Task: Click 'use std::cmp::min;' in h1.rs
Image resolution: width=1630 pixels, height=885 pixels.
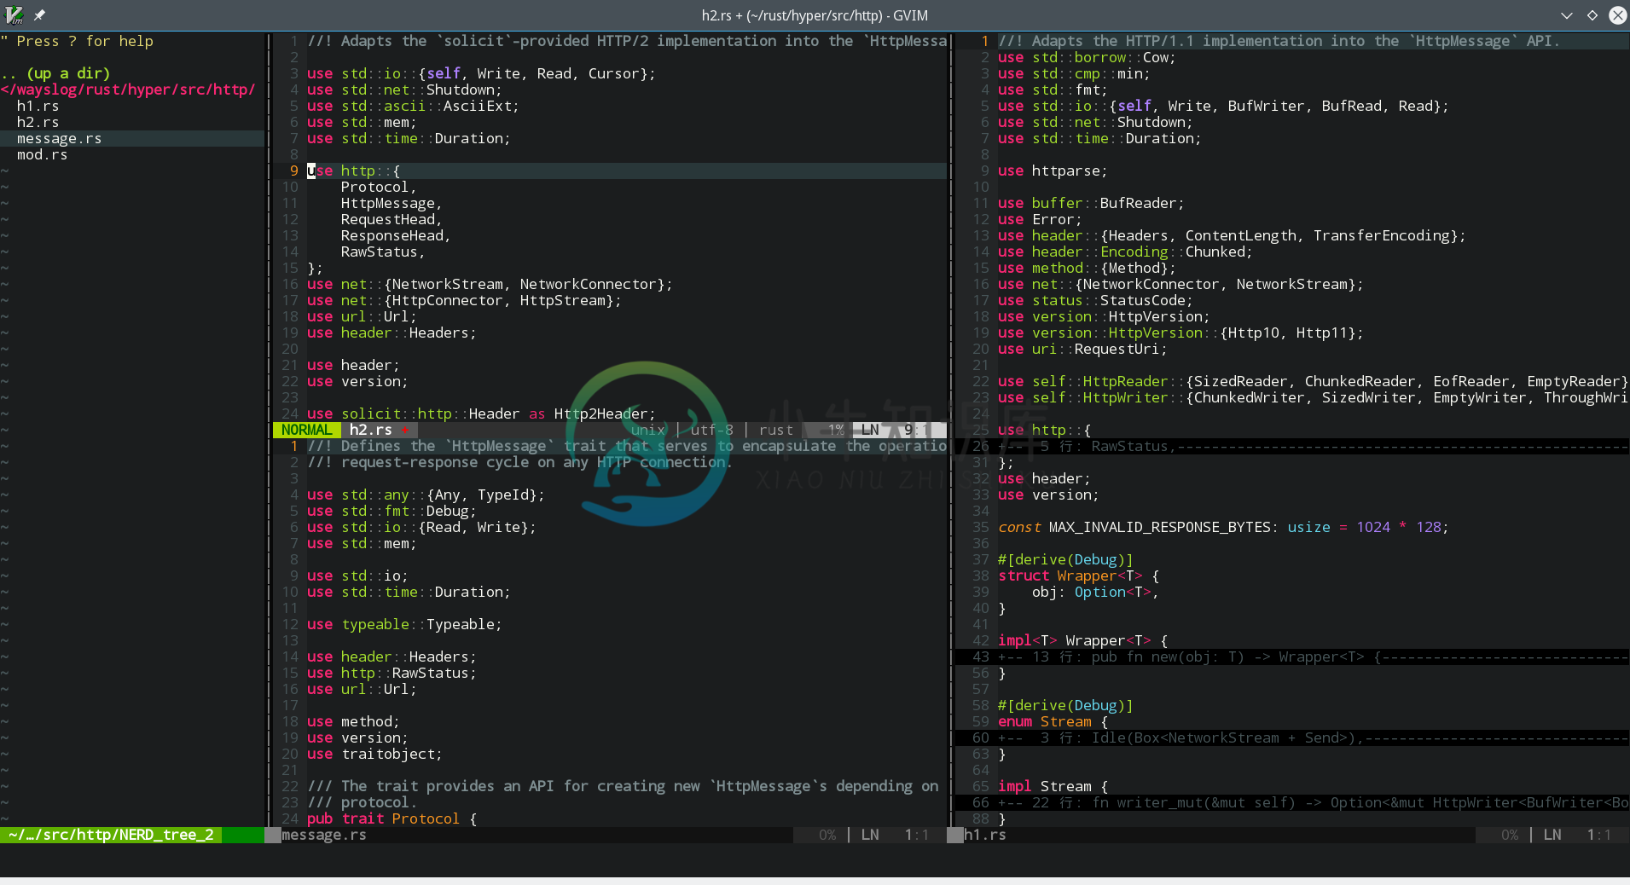Action: coord(1074,73)
